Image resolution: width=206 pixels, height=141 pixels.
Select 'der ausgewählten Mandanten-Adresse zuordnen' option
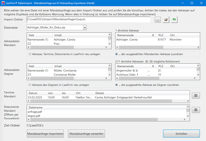117,54
